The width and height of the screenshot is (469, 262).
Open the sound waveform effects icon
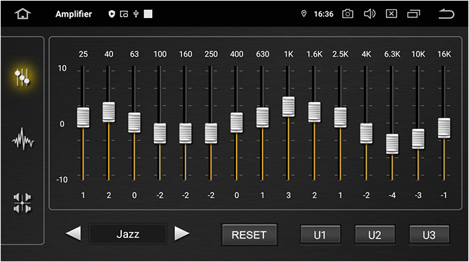click(23, 140)
